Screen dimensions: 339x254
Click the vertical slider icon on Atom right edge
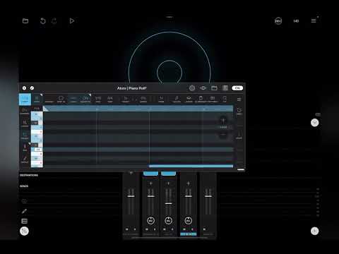[239, 135]
